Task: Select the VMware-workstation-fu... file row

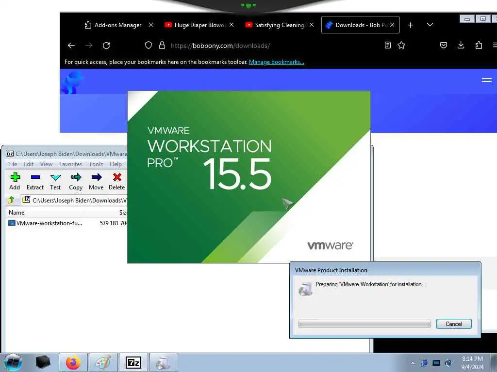Action: pyautogui.click(x=67, y=223)
